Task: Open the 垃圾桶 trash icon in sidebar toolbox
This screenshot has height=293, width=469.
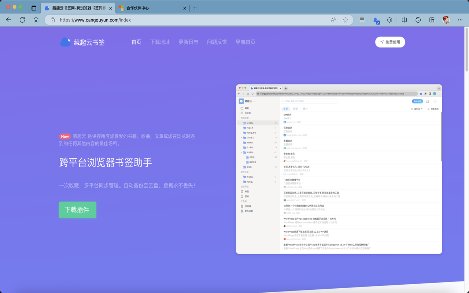Action: 243,207
